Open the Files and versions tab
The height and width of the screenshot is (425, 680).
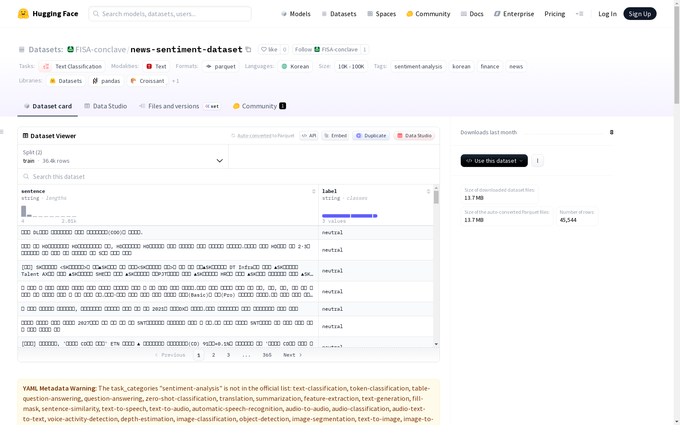click(180, 106)
